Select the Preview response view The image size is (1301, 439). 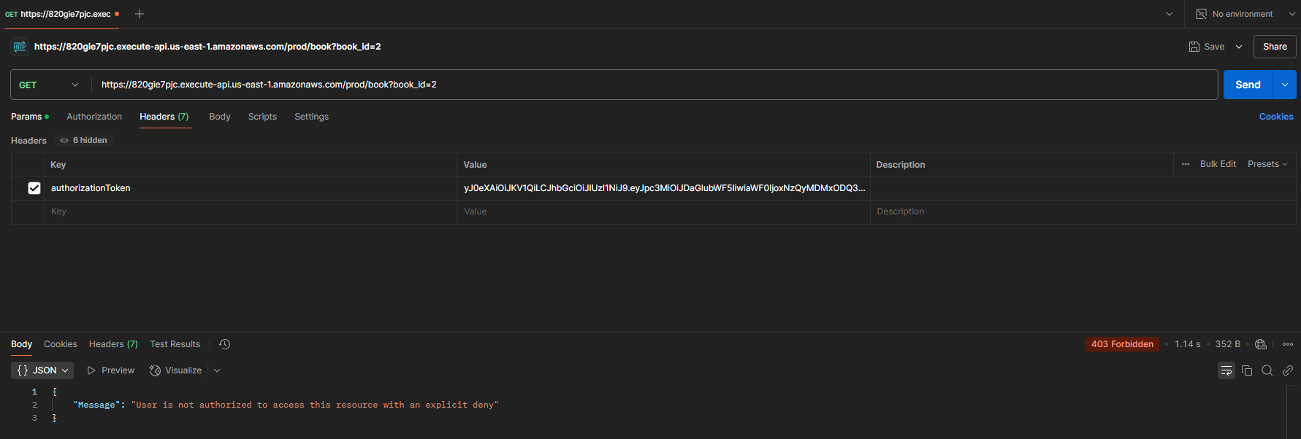click(111, 370)
